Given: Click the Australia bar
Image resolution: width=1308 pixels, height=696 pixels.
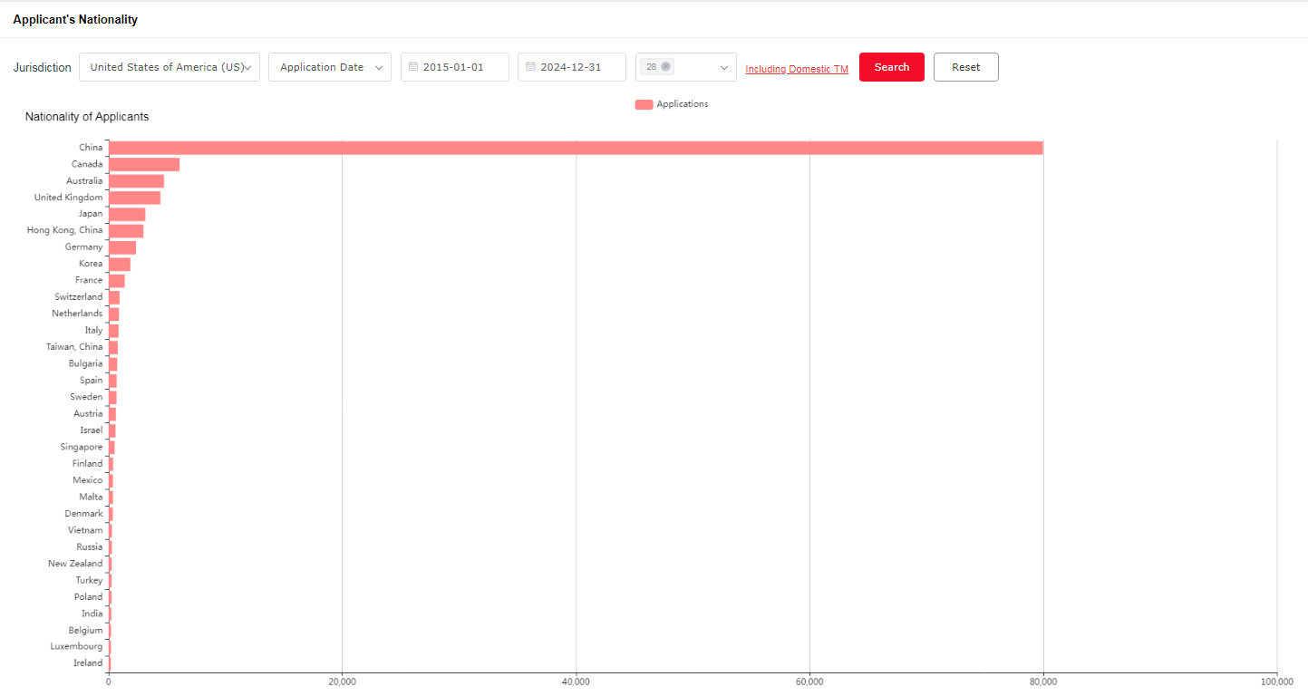Looking at the screenshot, I should click(136, 181).
